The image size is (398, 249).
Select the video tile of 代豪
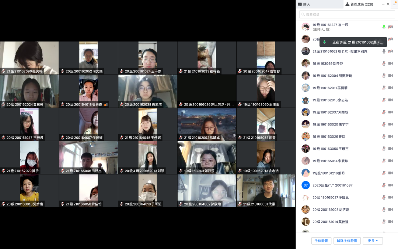266,190
